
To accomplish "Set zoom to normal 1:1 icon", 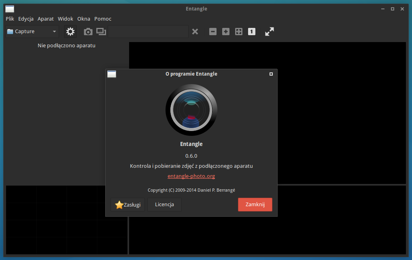I will [x=252, y=32].
